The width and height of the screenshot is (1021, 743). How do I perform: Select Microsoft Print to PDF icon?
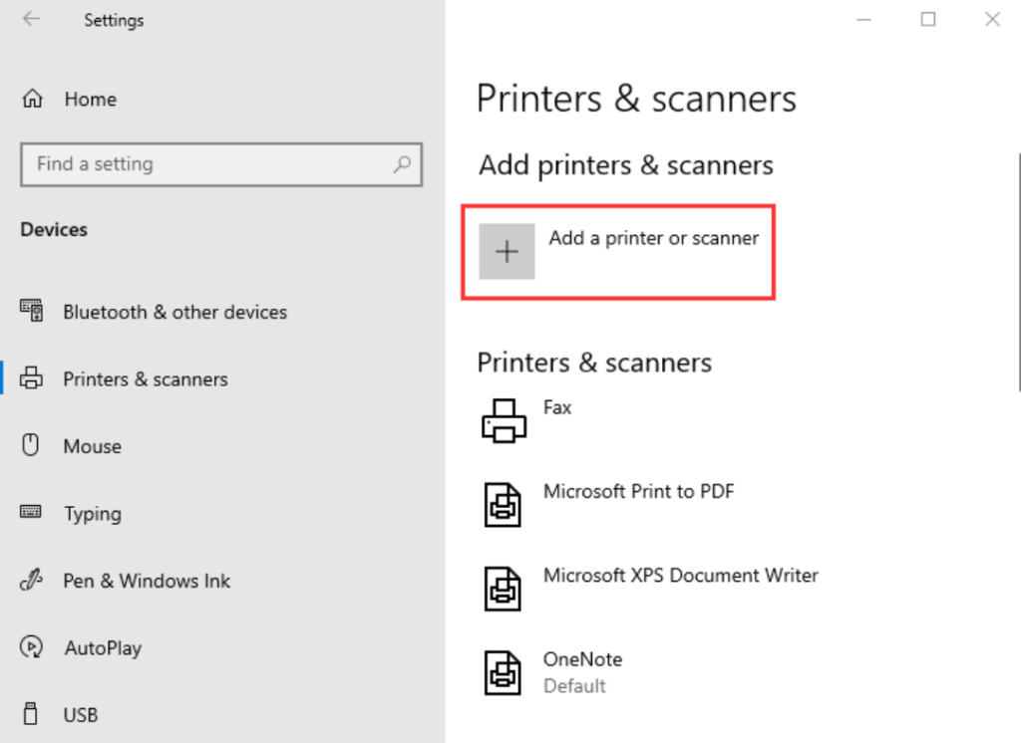[504, 504]
